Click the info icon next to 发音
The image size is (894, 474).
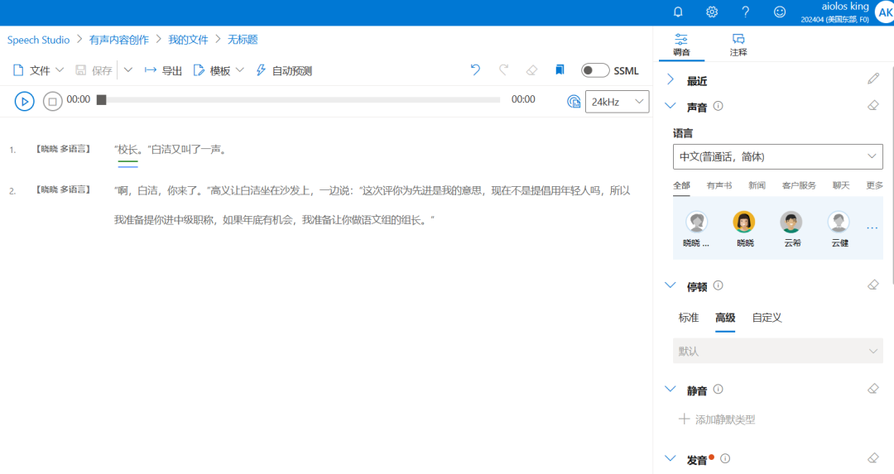coord(725,458)
